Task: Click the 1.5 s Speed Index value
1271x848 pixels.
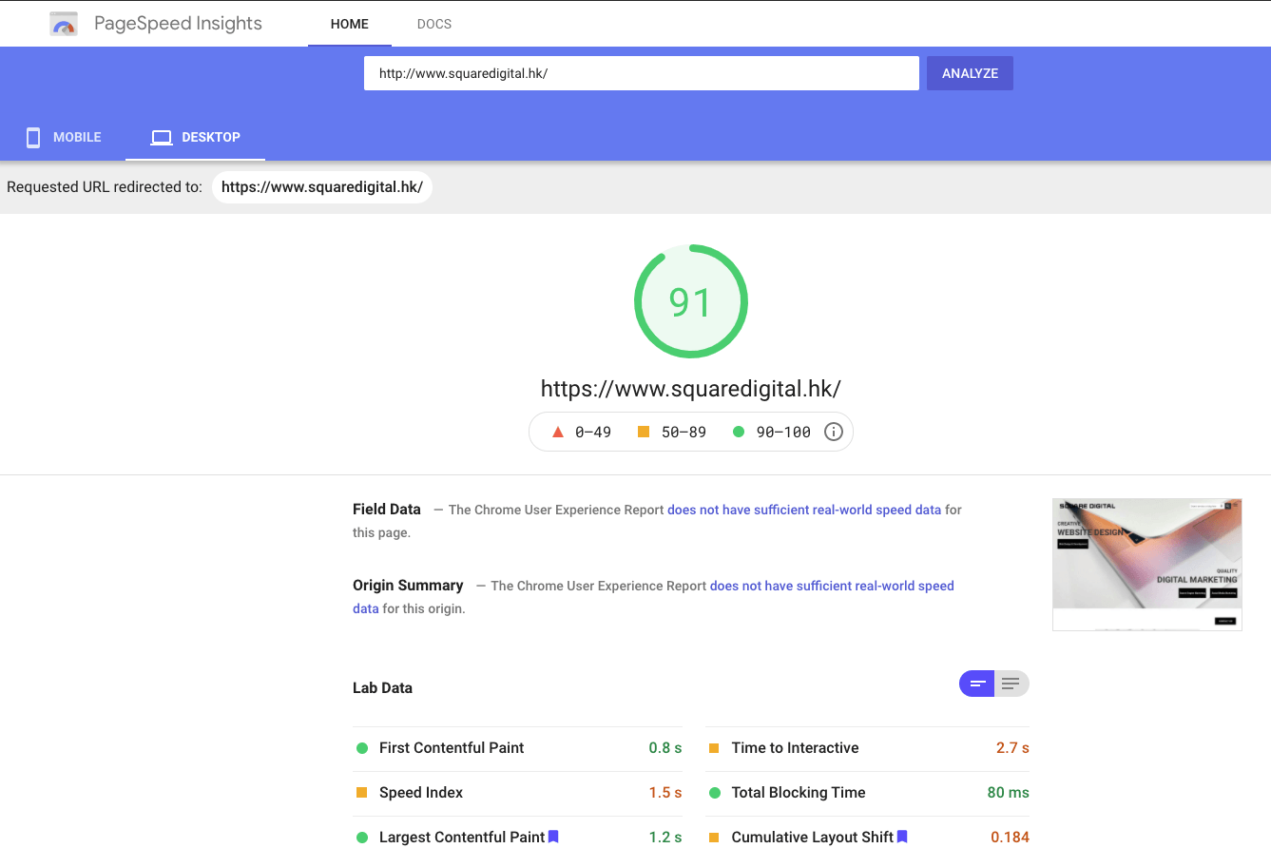Action: pos(665,793)
